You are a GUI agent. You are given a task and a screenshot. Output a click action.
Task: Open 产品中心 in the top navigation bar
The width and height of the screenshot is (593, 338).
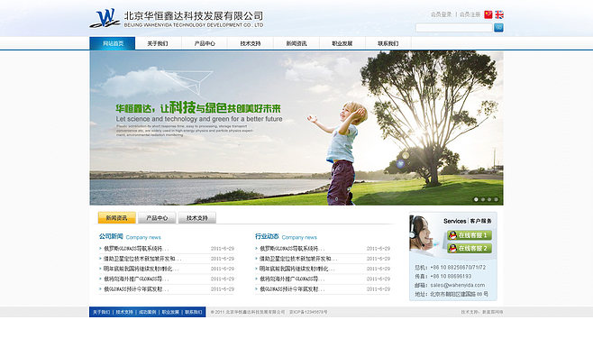205,43
